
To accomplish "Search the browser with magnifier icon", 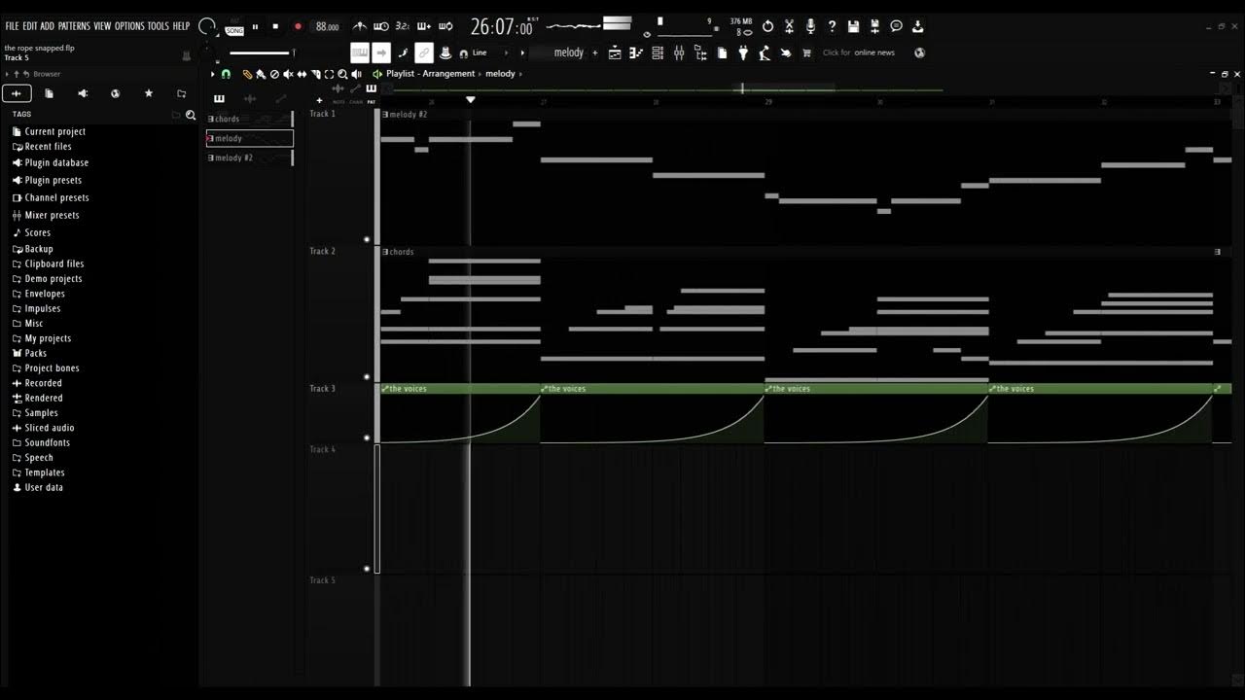I will pyautogui.click(x=191, y=115).
